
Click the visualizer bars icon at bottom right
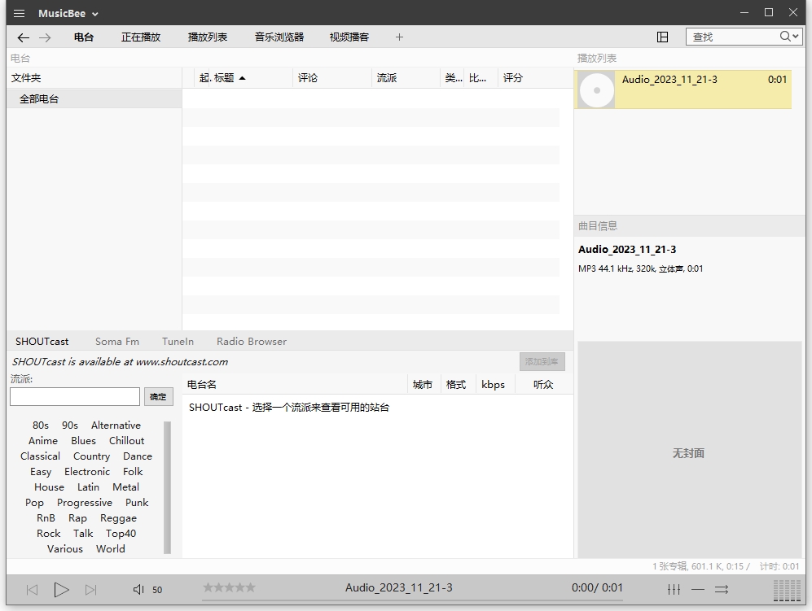[x=787, y=590]
